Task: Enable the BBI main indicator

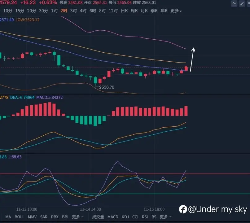Action: 65,217
